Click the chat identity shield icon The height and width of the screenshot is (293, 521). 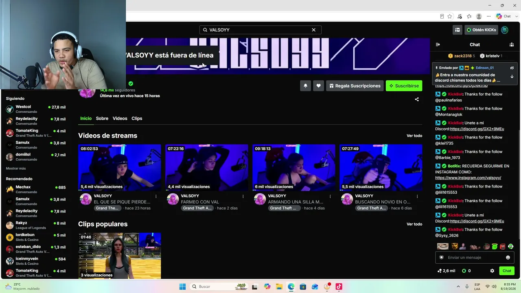pos(441,258)
